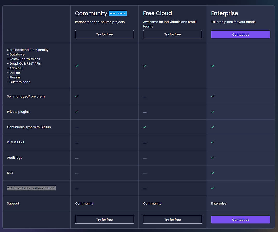This screenshot has height=232, width=278.
Task: Click the Community checkmark for Private plugins
Action: (77, 112)
